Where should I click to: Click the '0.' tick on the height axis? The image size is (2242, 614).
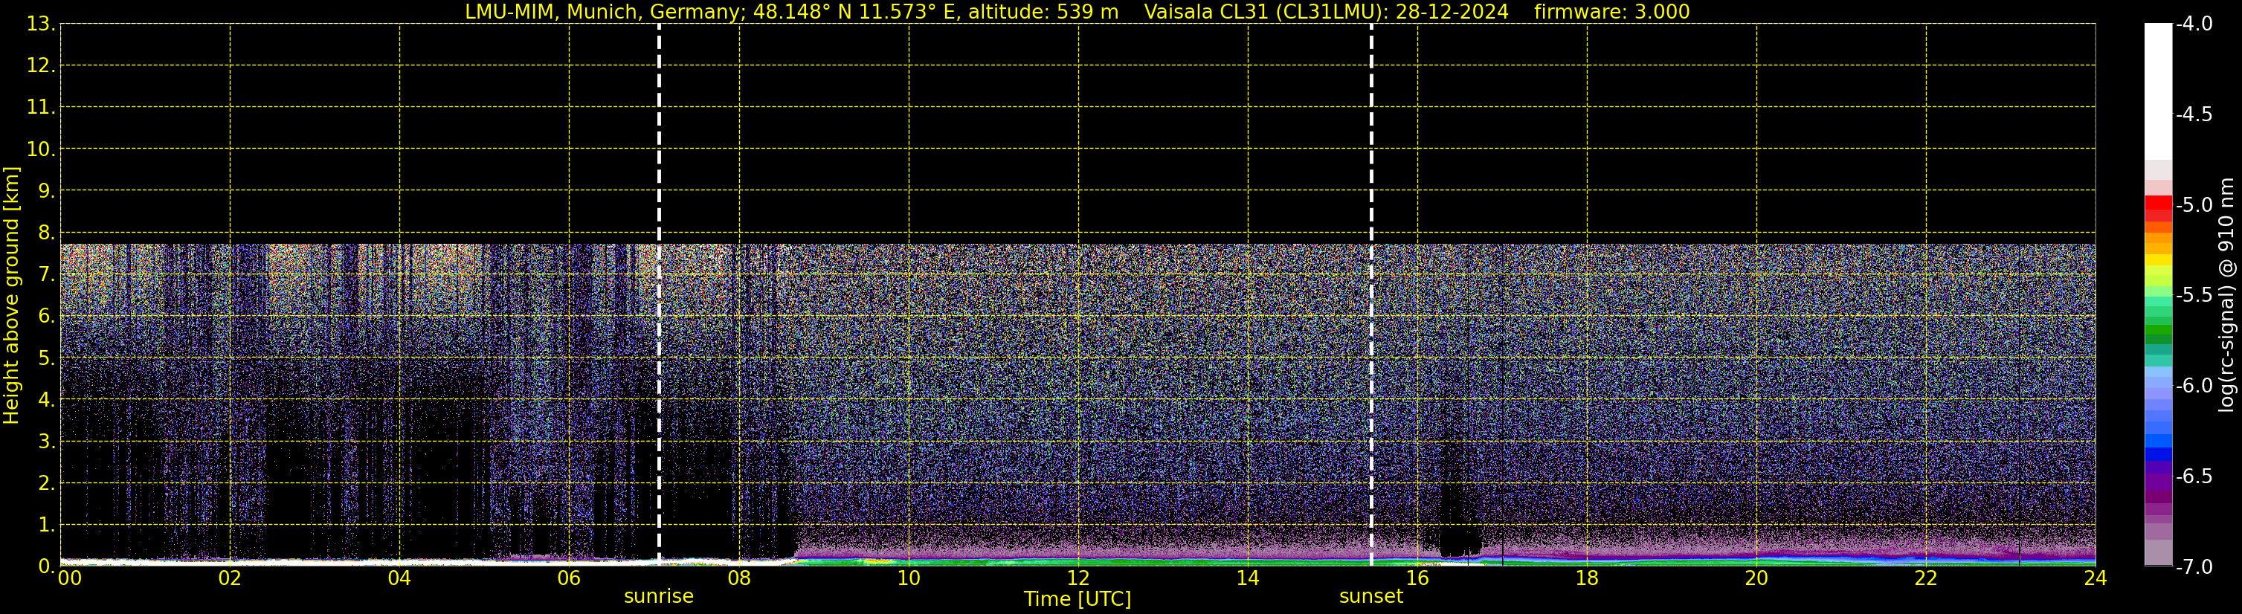click(46, 566)
